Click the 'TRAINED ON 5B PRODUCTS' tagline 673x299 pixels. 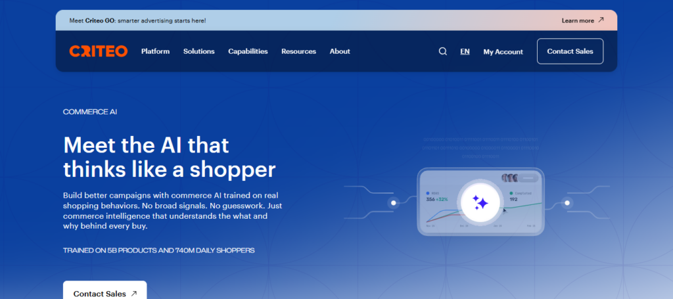click(158, 250)
